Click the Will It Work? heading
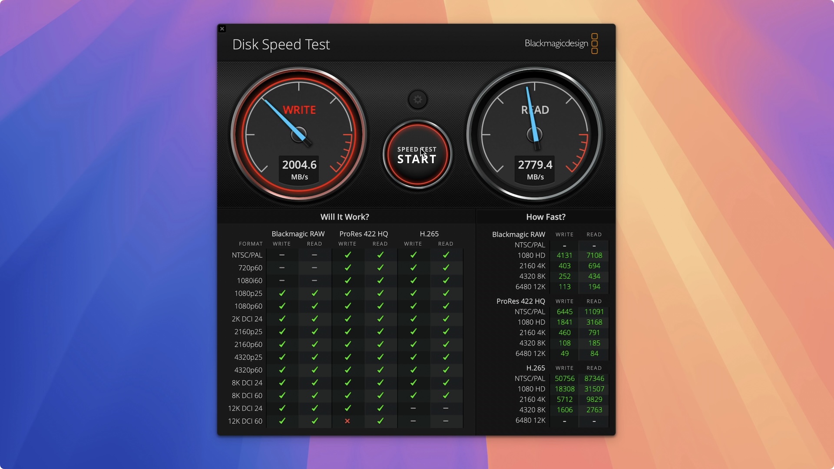 (344, 217)
